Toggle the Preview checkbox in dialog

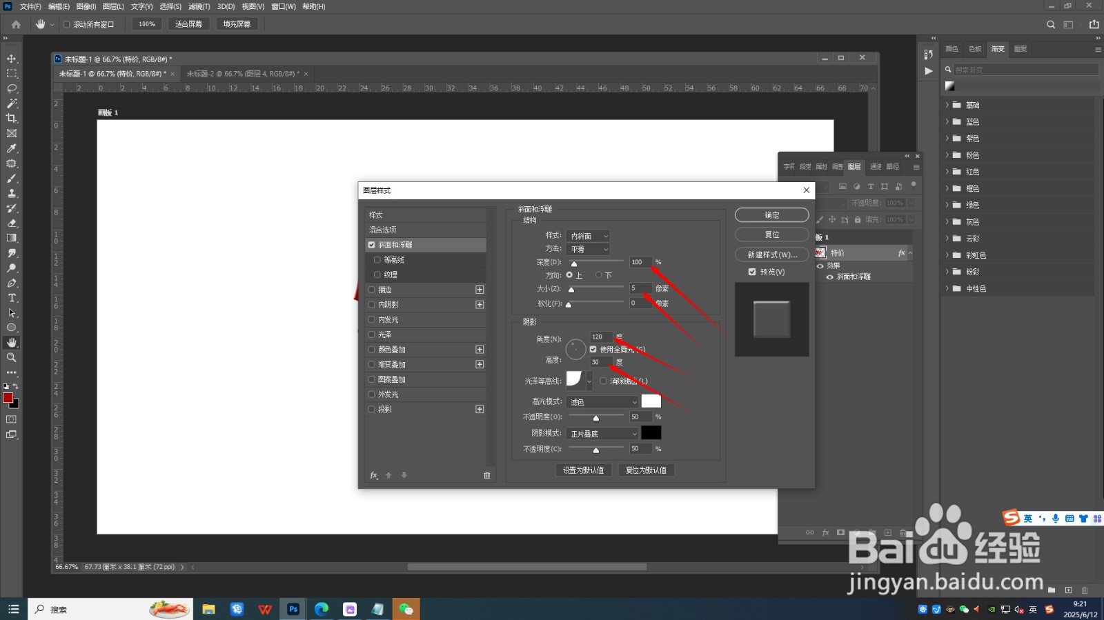(x=752, y=272)
